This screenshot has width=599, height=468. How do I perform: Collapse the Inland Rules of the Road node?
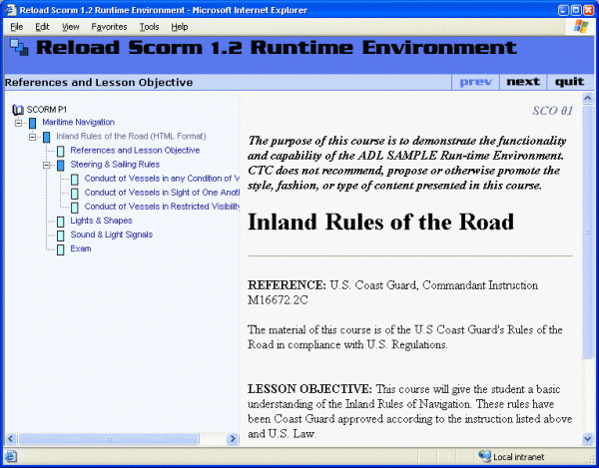tap(33, 137)
